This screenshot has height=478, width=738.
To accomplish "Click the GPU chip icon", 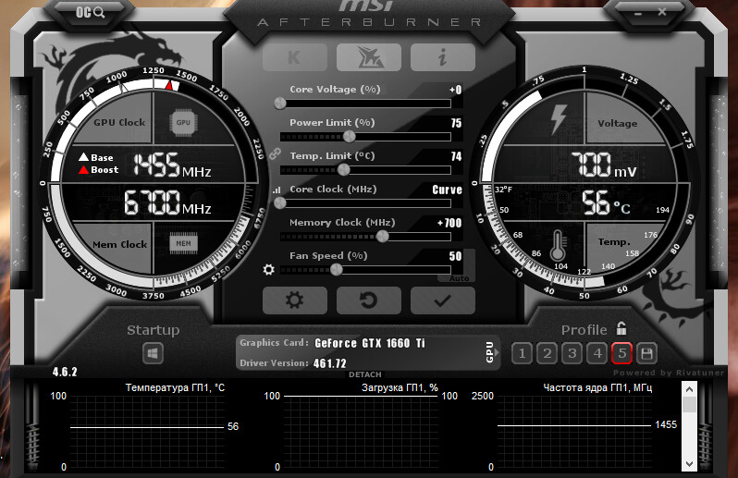I will (183, 122).
